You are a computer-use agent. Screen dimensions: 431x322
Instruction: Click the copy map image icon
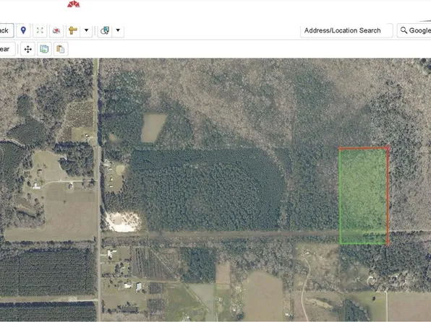[44, 49]
